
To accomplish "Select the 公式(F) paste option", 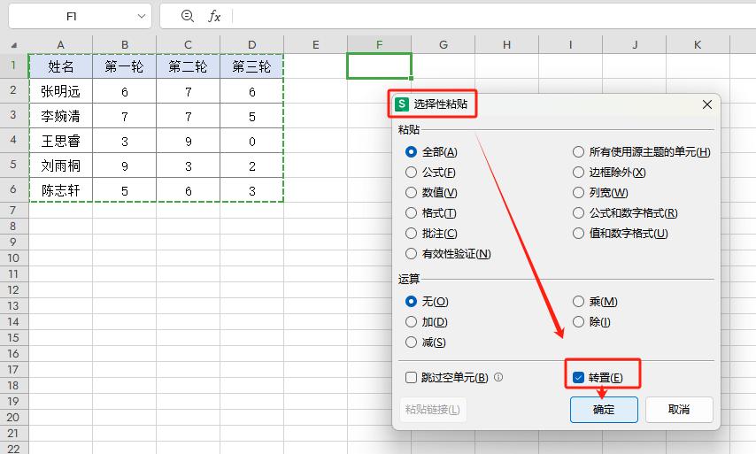I will [430, 172].
